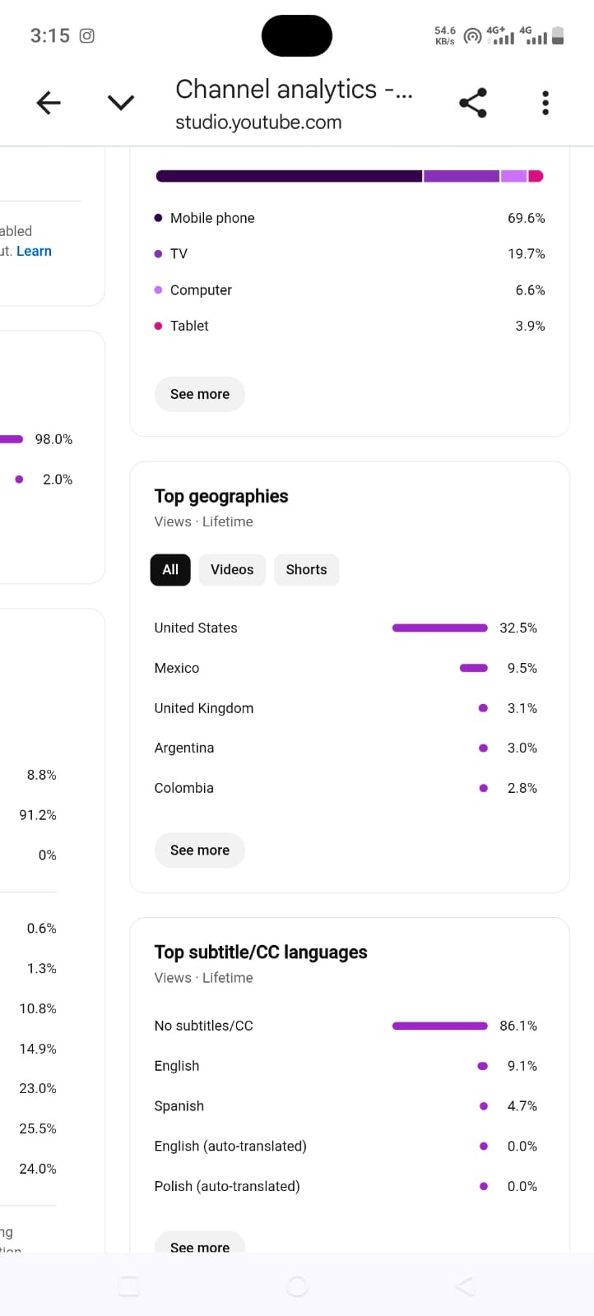This screenshot has width=594, height=1316.
Task: Expand device types with See more
Action: click(200, 394)
